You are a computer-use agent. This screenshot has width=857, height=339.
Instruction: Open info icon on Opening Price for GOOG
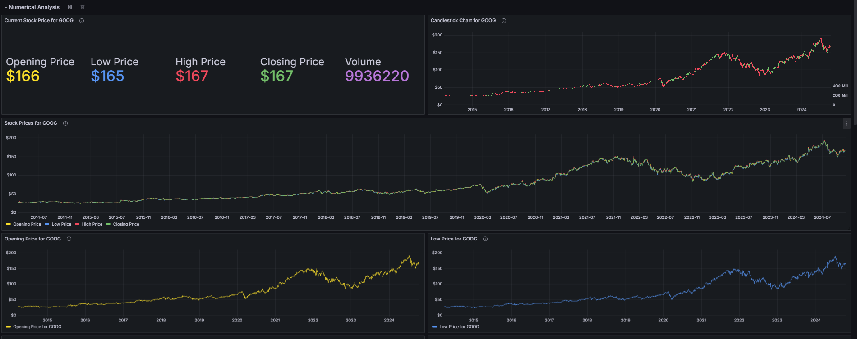69,239
